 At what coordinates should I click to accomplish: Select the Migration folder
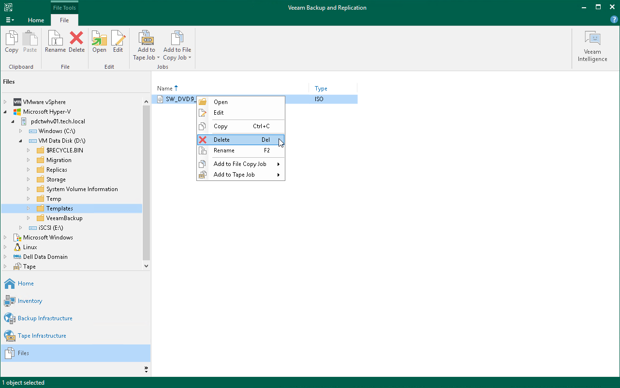(59, 160)
